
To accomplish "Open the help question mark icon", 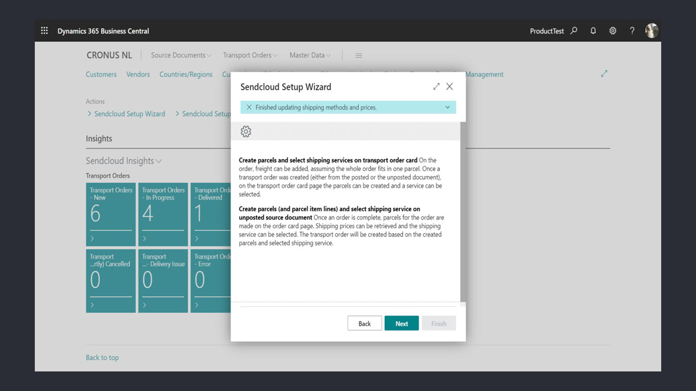I will (x=632, y=31).
